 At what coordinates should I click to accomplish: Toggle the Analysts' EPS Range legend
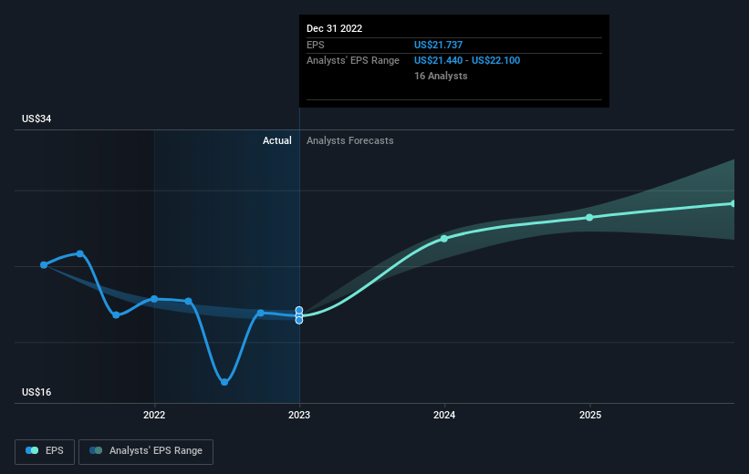click(146, 451)
